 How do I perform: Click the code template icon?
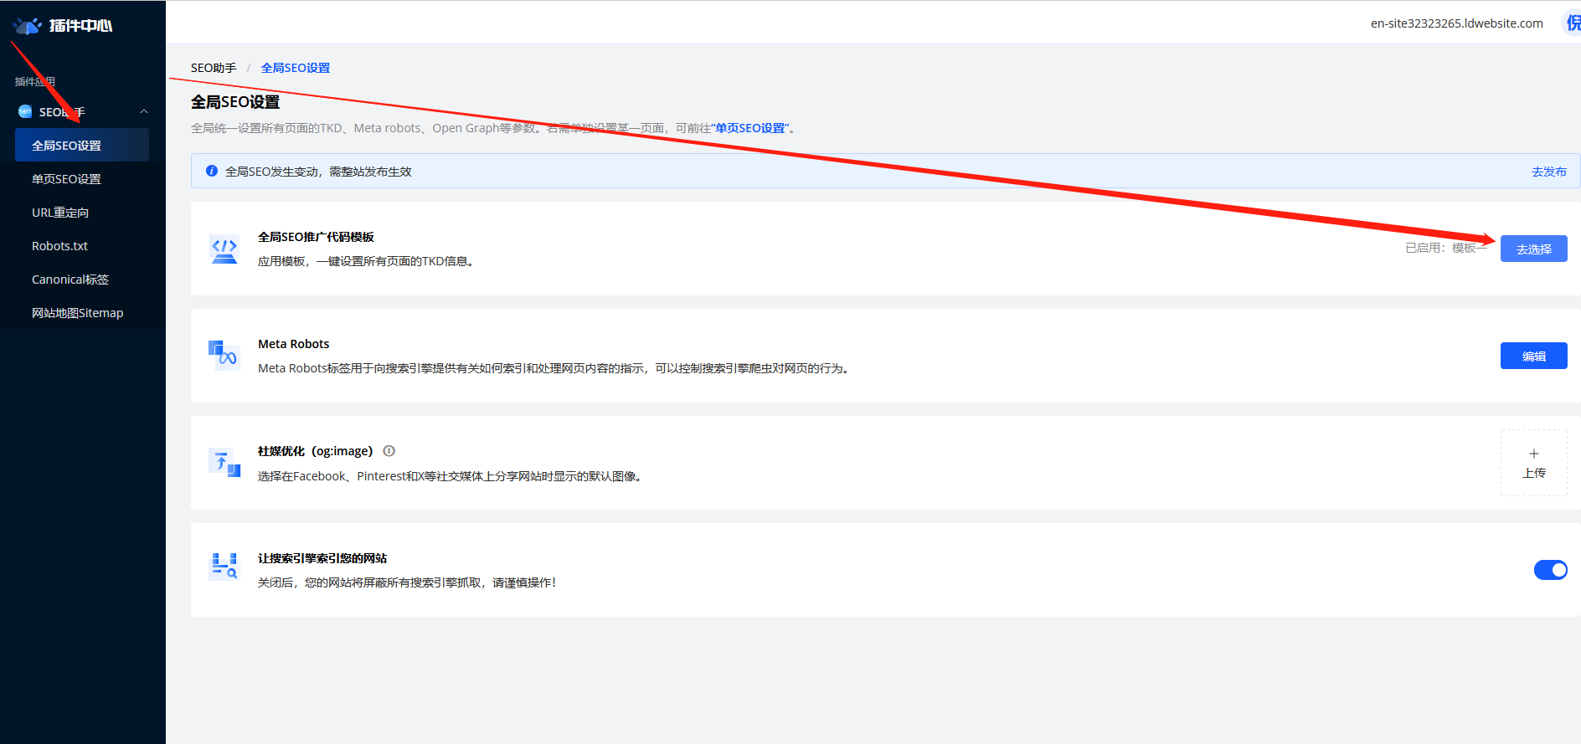tap(224, 249)
